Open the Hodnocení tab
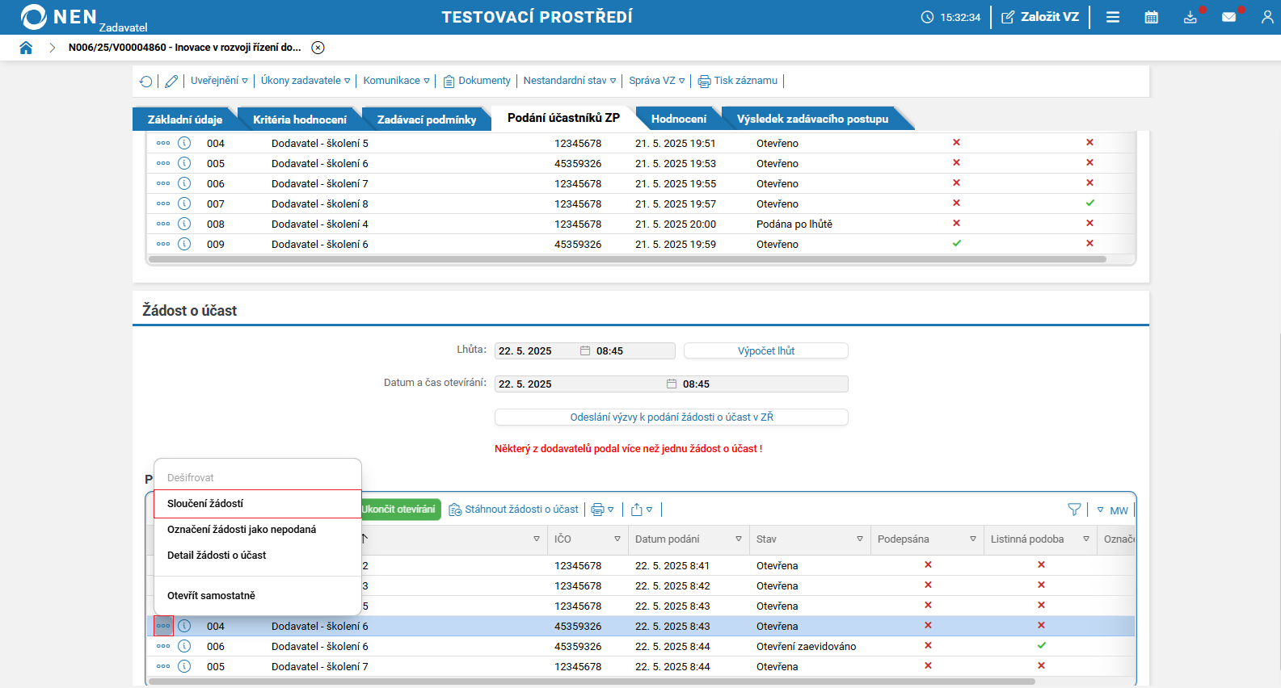 click(x=679, y=119)
